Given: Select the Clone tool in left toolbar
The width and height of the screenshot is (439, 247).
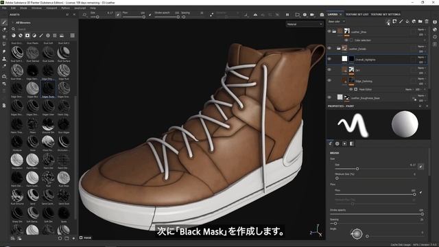Looking at the screenshot, I should (x=4, y=59).
